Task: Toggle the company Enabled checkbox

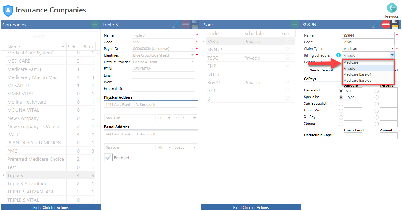Action: [x=108, y=157]
